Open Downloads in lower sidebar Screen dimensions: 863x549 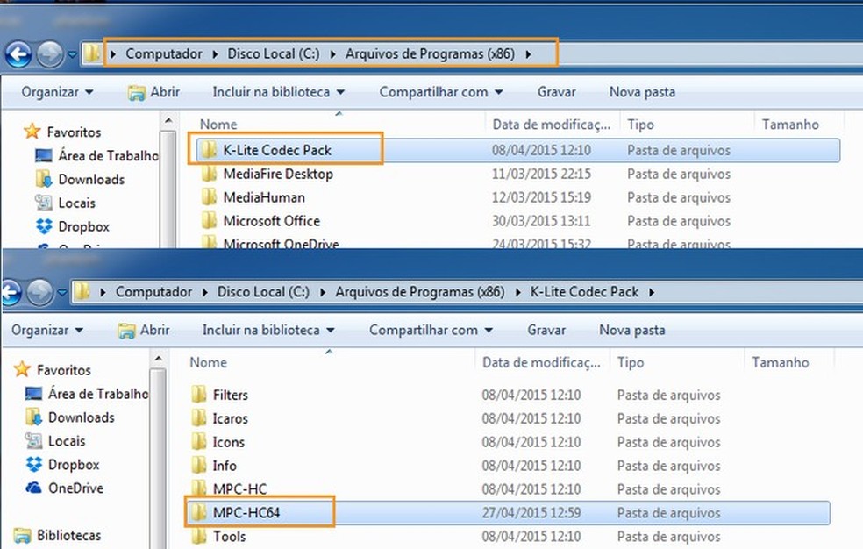click(70, 417)
